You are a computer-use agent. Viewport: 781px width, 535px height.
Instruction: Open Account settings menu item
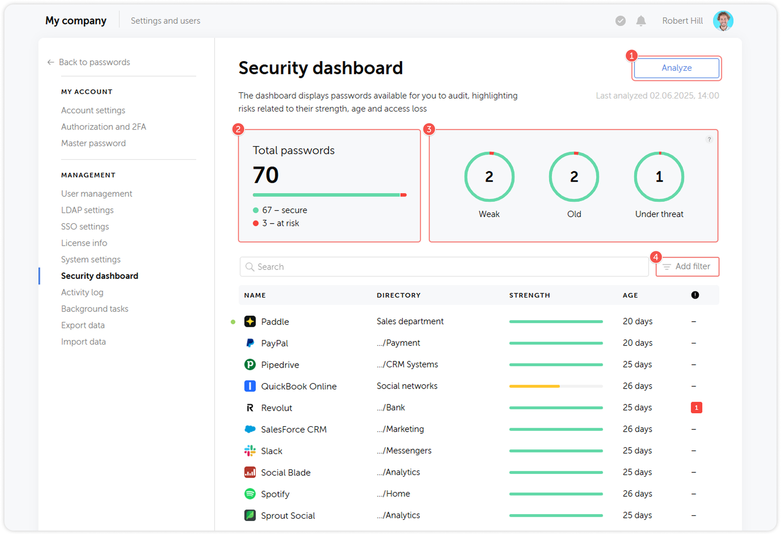click(93, 110)
